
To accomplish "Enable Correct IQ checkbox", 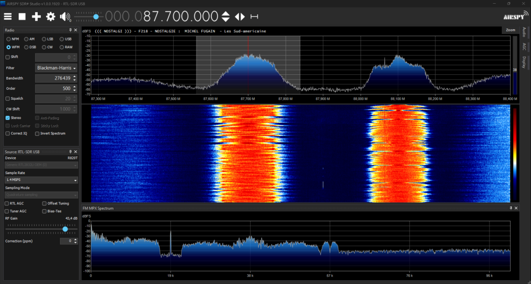I will 8,133.
